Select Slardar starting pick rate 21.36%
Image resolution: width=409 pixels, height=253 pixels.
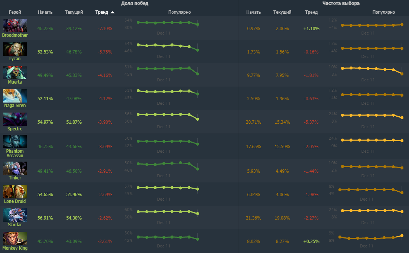[x=254, y=218]
